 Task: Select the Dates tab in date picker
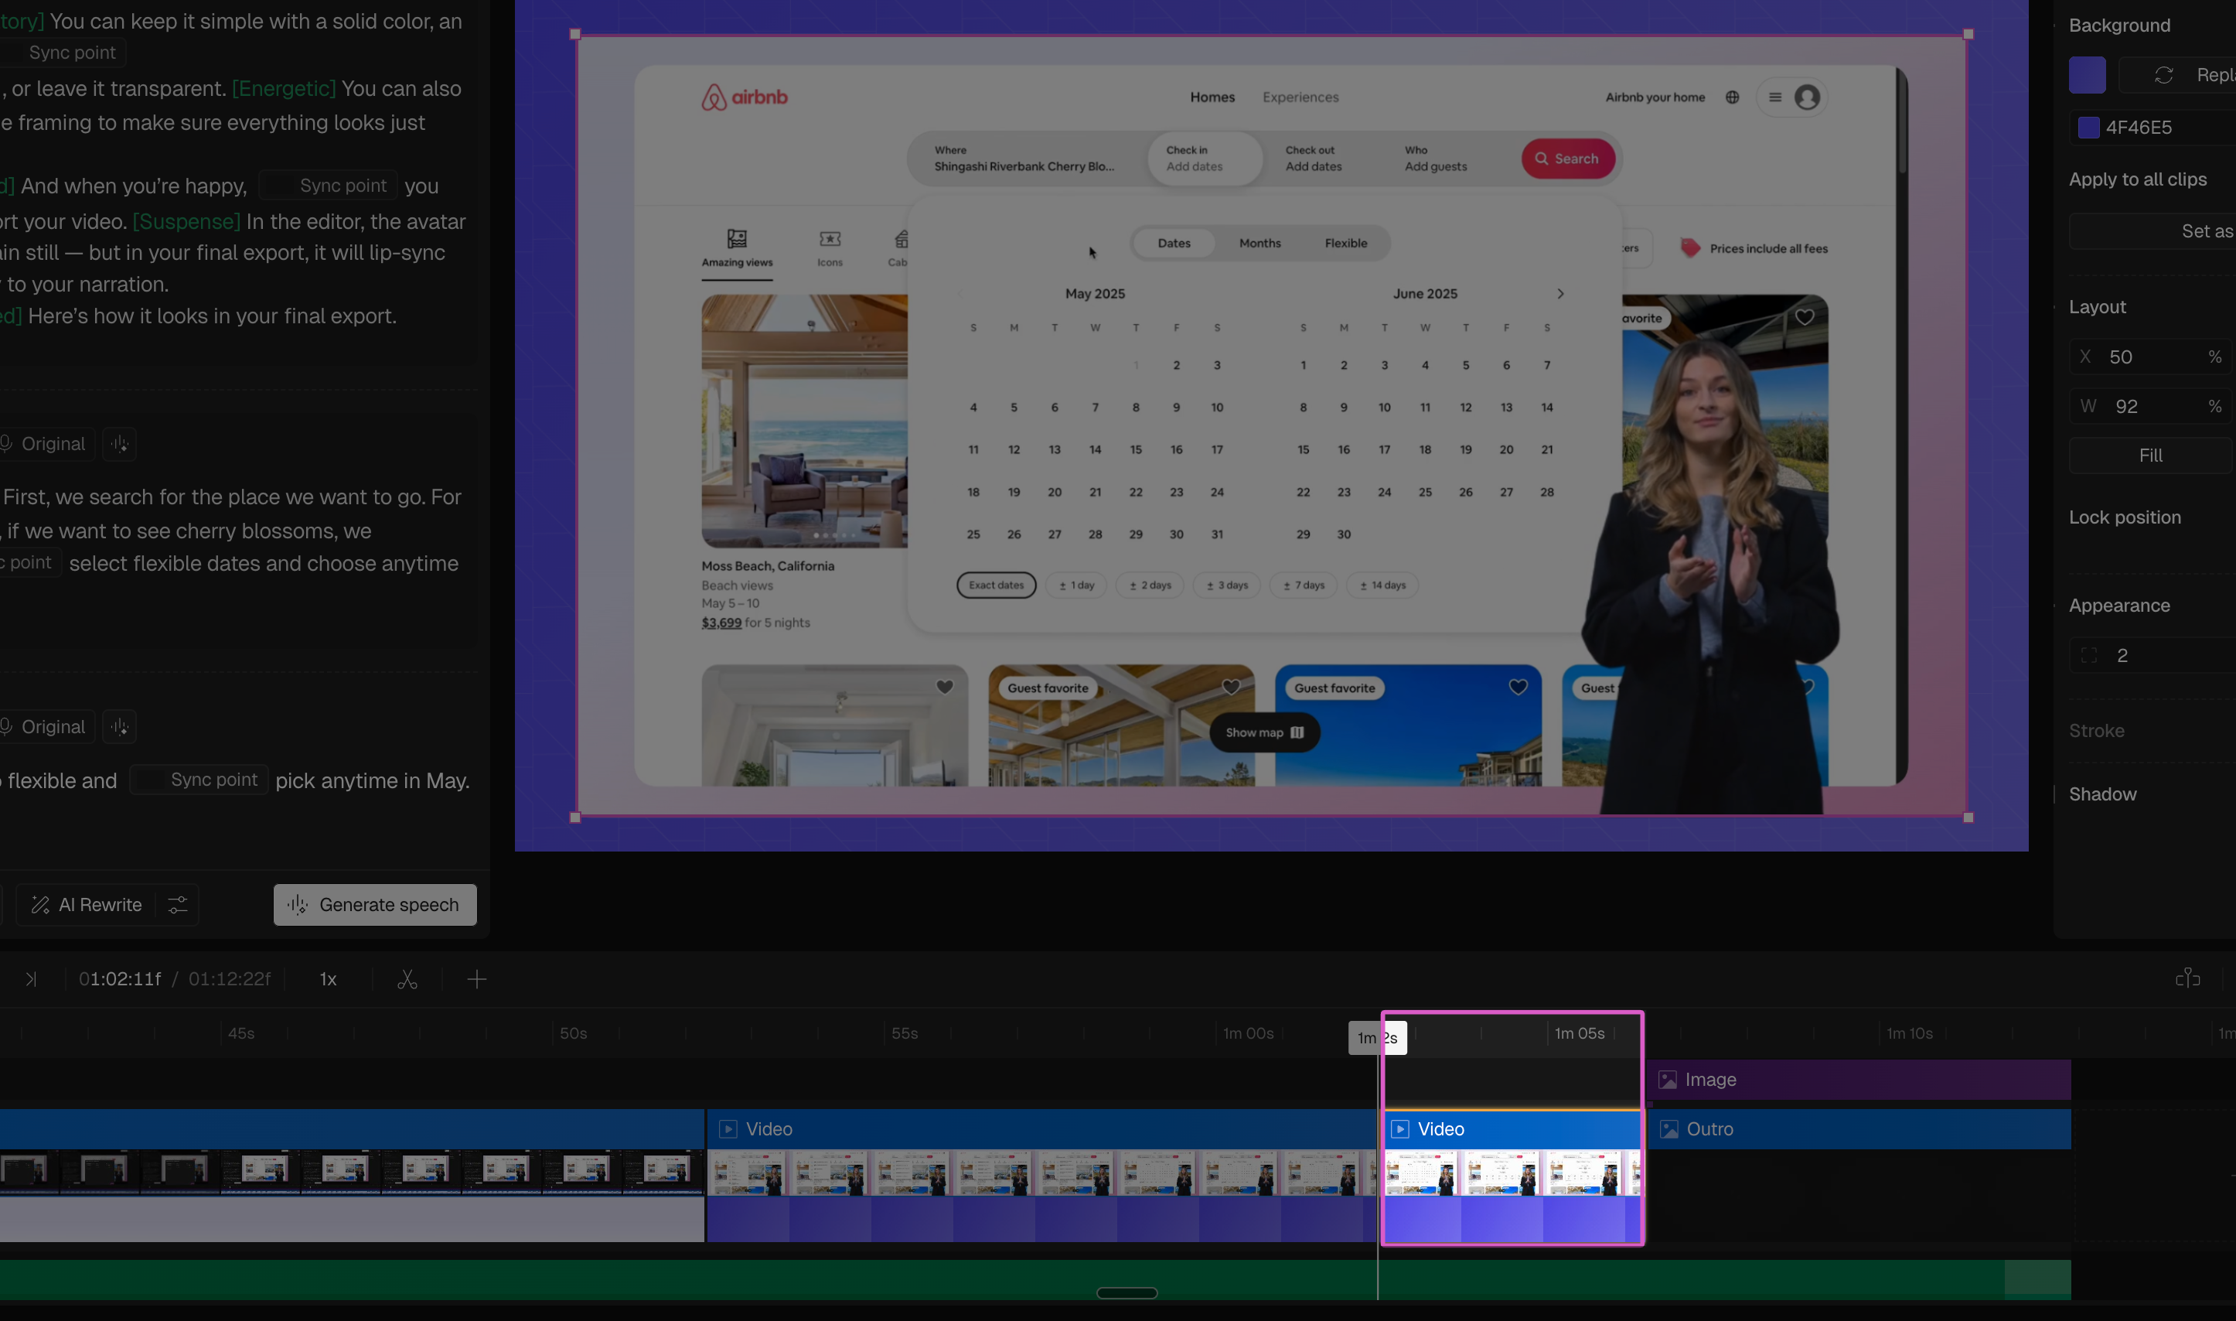[x=1174, y=243]
